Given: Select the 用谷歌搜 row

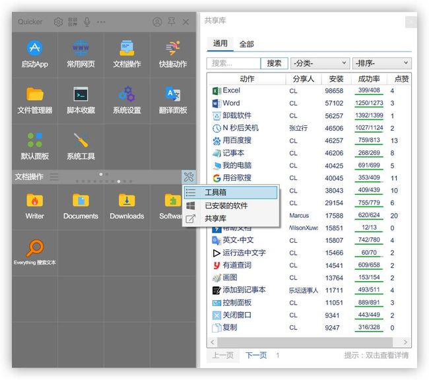Looking at the screenshot, I should (309, 178).
